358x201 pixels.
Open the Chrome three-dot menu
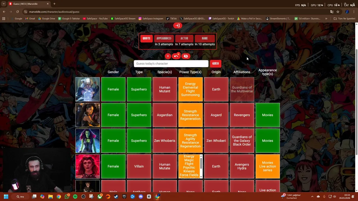point(354,12)
